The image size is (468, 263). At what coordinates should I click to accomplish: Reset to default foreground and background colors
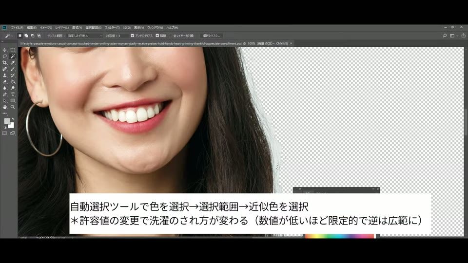point(5,127)
